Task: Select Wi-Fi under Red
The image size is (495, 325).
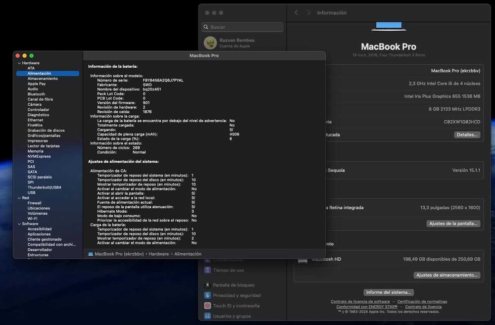Action: pos(33,218)
